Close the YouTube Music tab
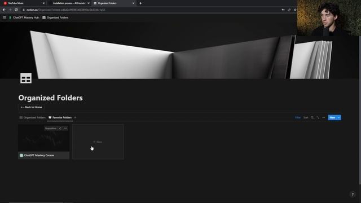 (x=44, y=3)
